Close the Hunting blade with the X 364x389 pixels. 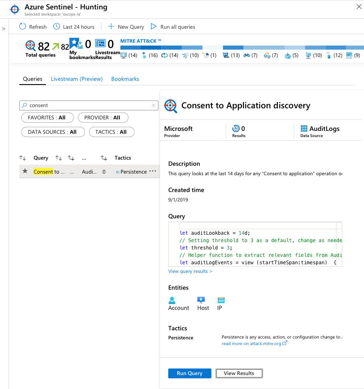click(359, 7)
